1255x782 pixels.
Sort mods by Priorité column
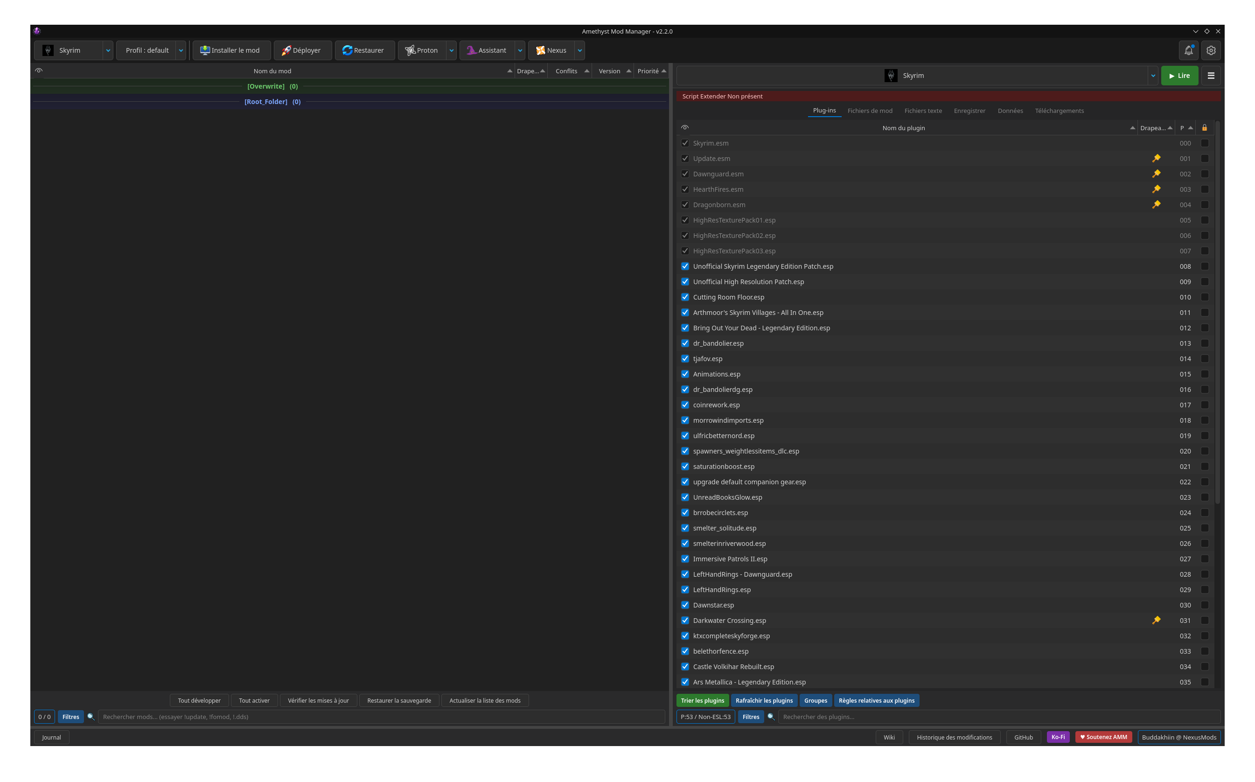click(652, 71)
